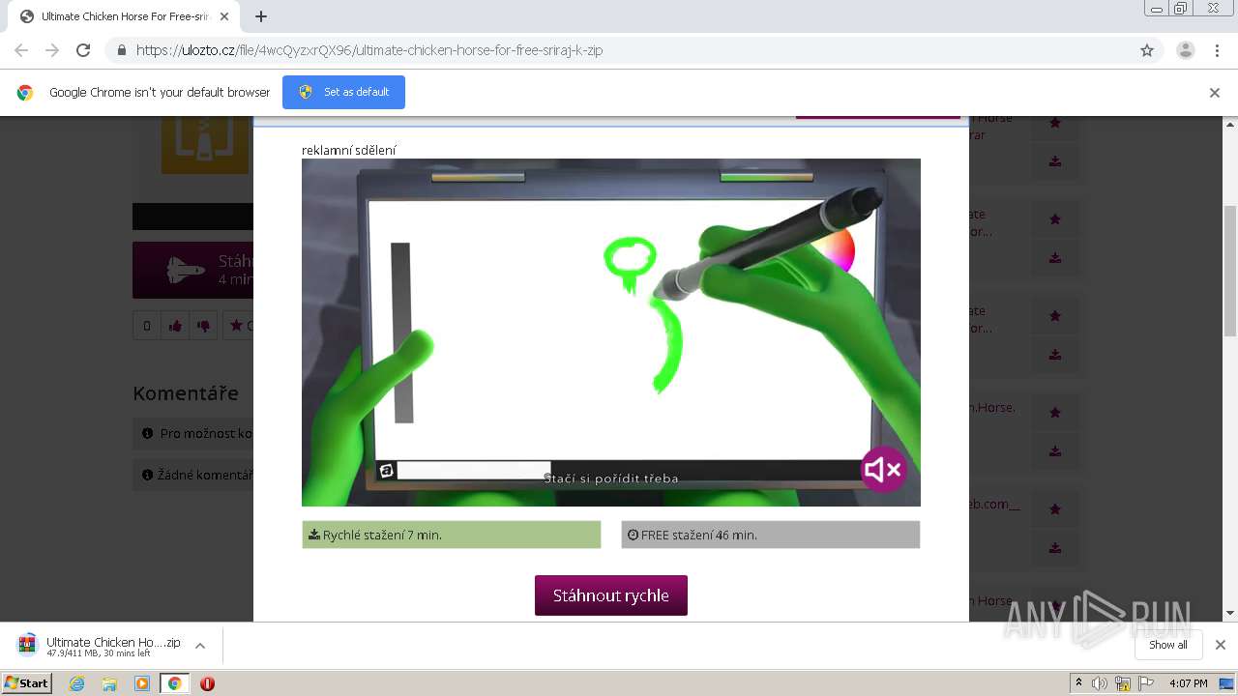Image resolution: width=1238 pixels, height=696 pixels.
Task: Open Windows Explorer folder icon in taskbar
Action: click(x=109, y=683)
